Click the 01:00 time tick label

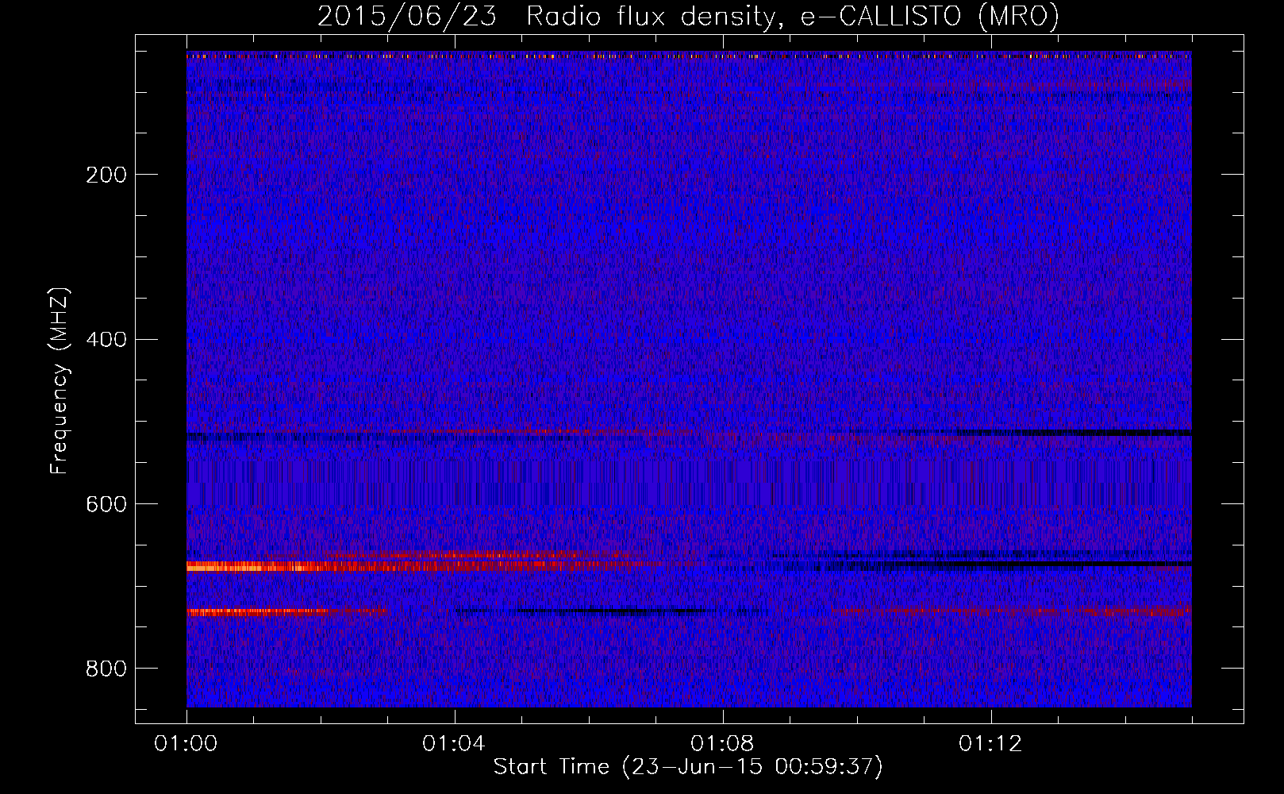click(x=186, y=744)
